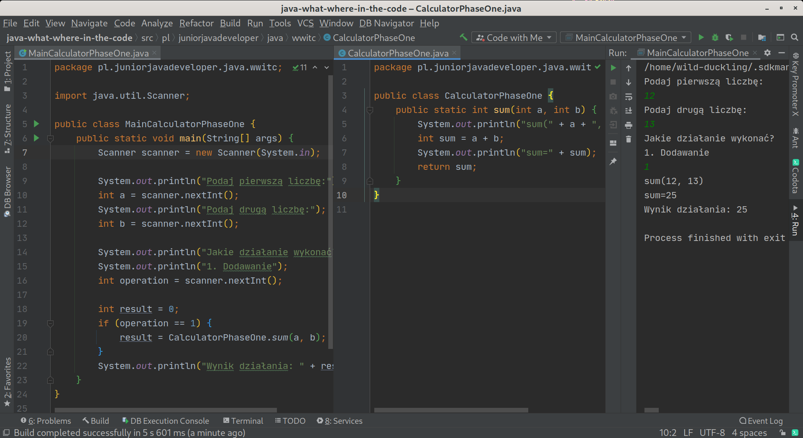
Task: Click the UTF-8 encoding status bar widget
Action: tap(712, 433)
